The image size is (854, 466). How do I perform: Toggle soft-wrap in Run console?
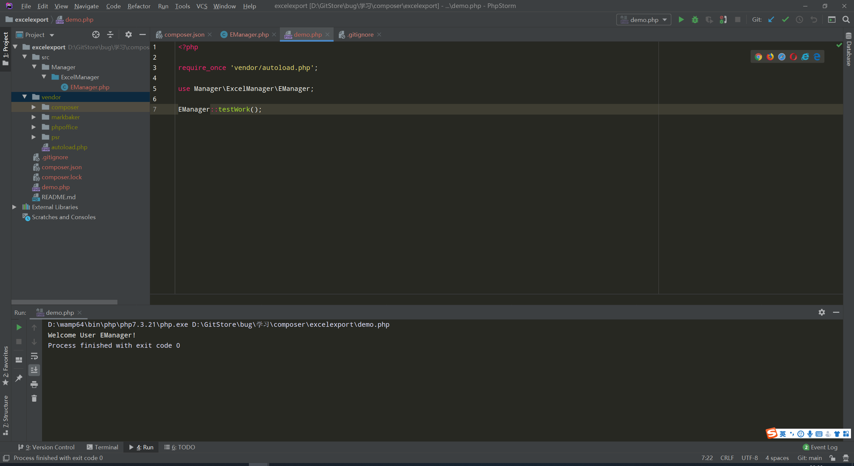[x=34, y=356]
